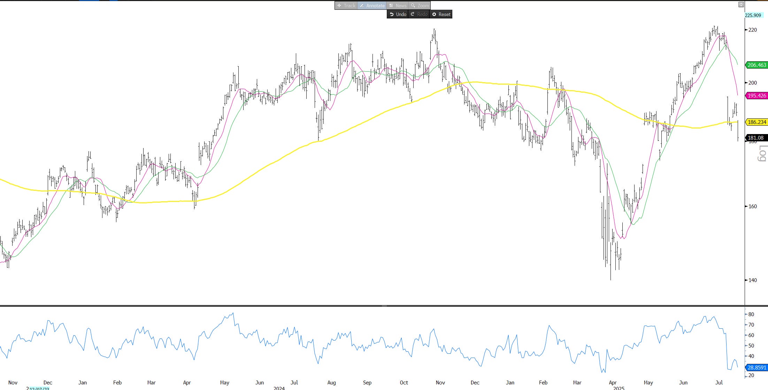Open the News overlay button
This screenshot has width=768, height=390.
[398, 6]
